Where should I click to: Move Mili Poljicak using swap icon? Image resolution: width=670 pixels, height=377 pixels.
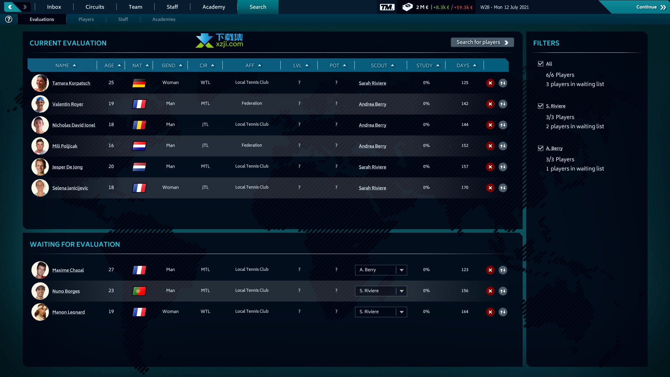pyautogui.click(x=503, y=146)
